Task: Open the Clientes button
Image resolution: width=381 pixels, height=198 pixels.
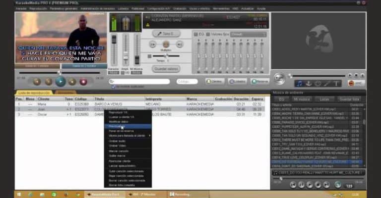Action: pos(214,82)
